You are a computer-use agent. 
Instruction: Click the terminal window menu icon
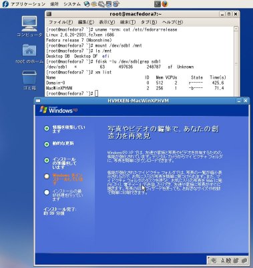click(x=49, y=14)
